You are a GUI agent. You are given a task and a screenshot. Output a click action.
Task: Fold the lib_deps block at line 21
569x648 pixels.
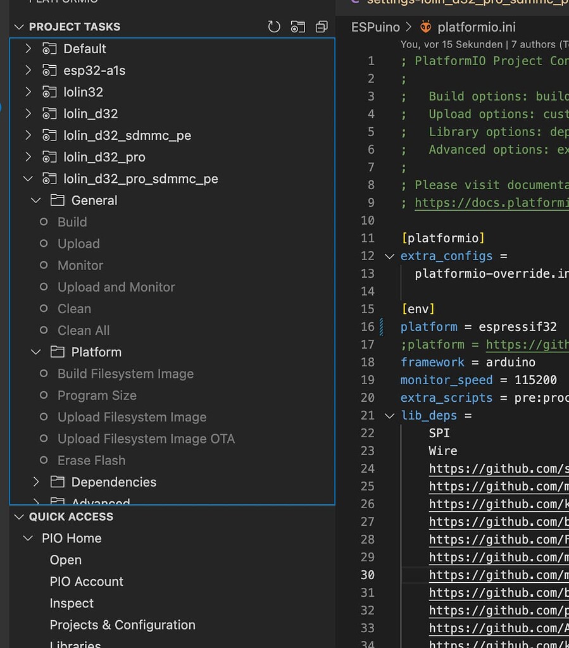389,416
